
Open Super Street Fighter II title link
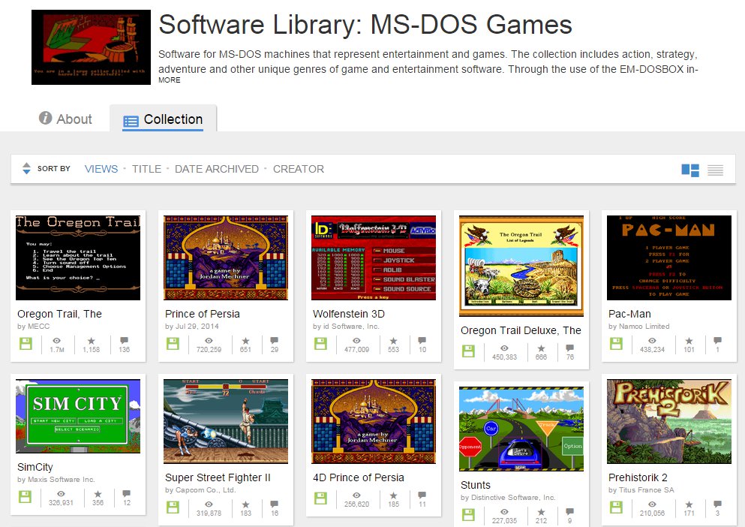click(218, 477)
